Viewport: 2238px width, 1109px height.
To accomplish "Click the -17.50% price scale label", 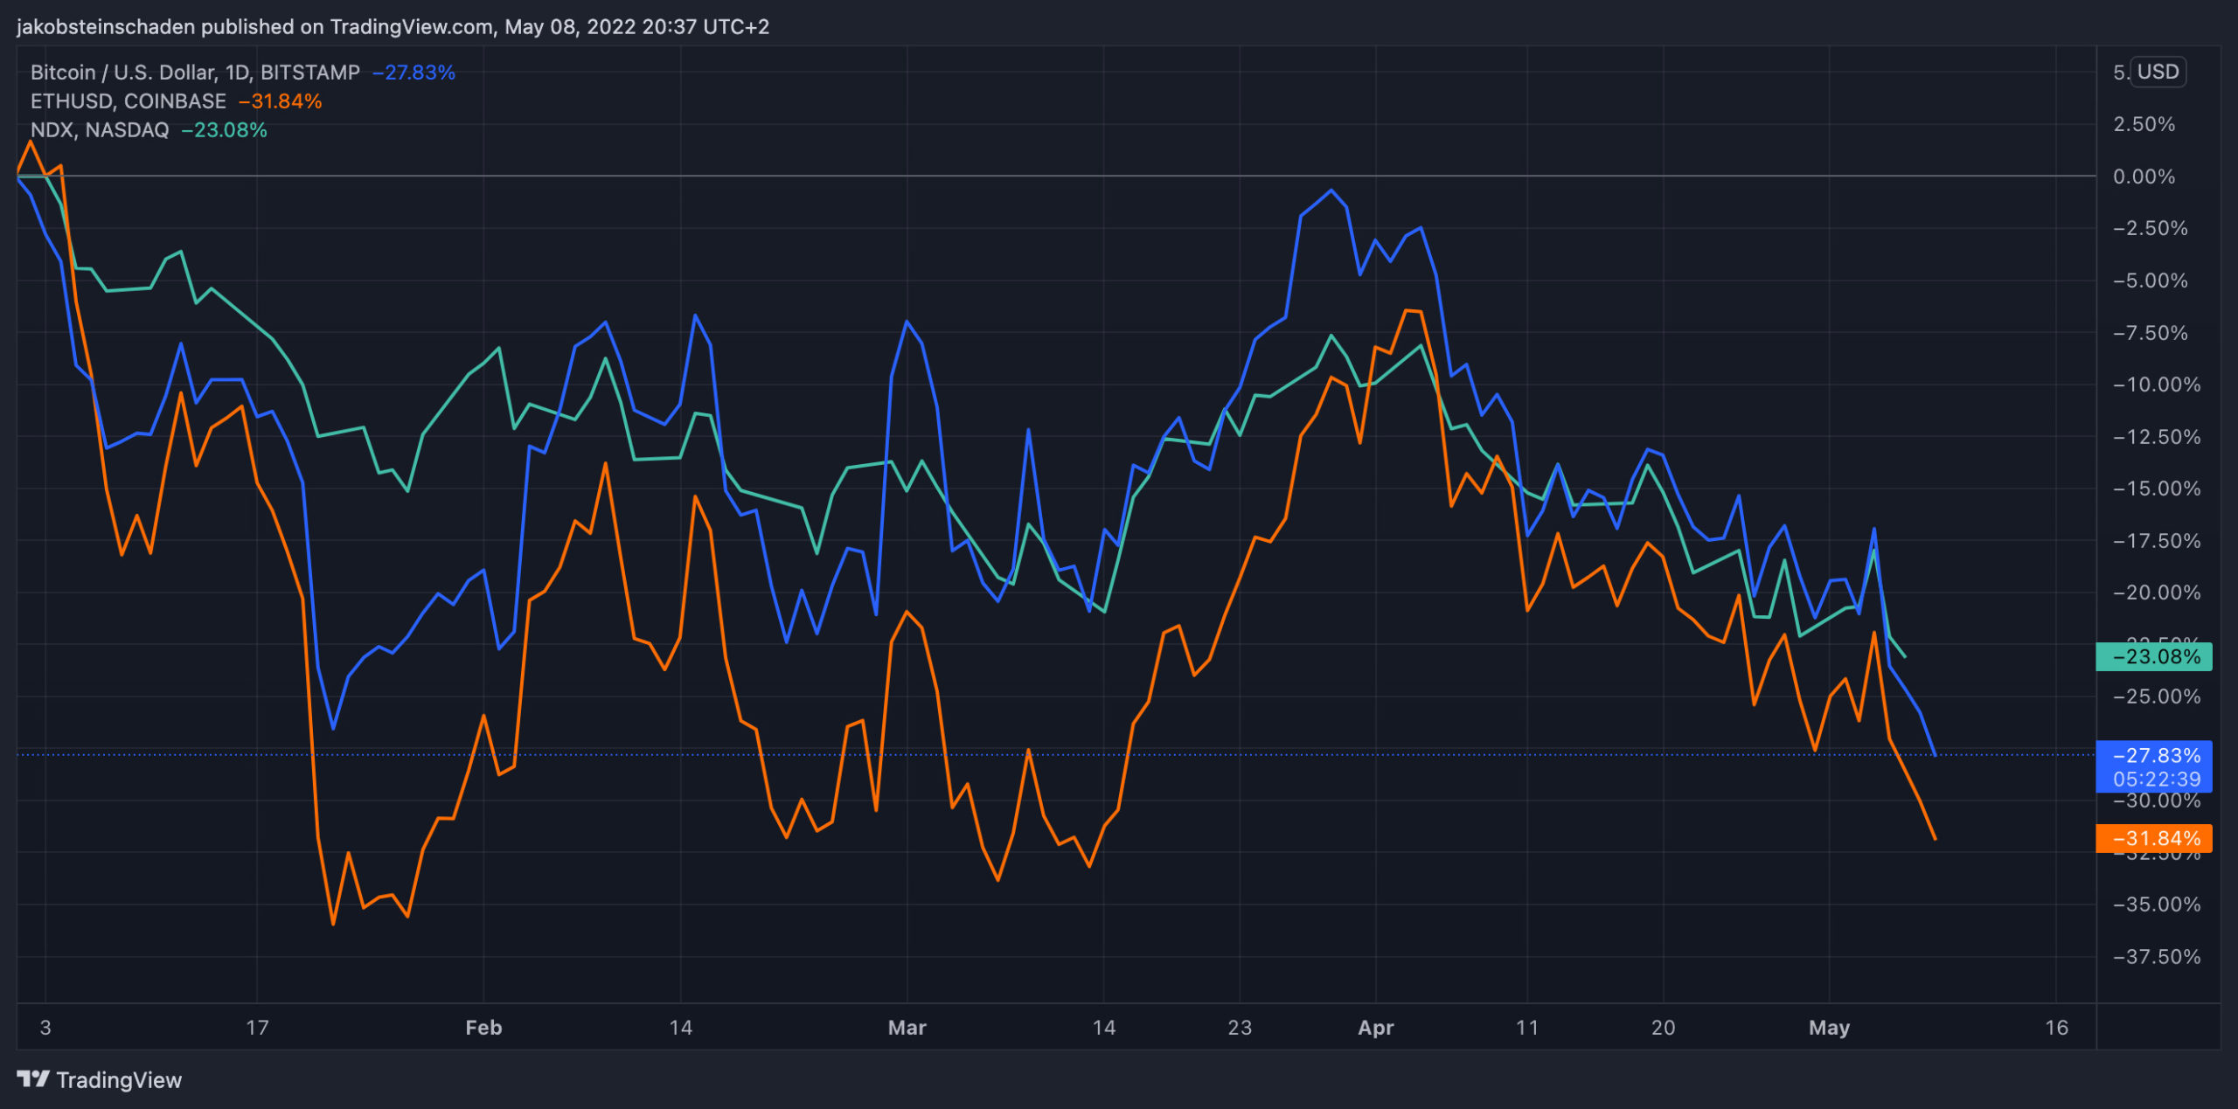I will click(x=2156, y=541).
